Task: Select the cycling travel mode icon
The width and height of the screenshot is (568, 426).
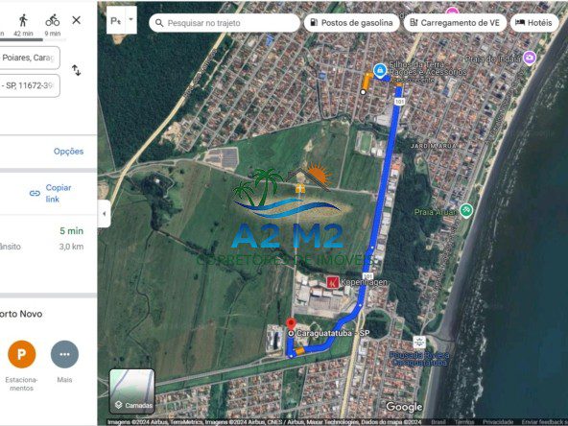Action: tap(53, 21)
